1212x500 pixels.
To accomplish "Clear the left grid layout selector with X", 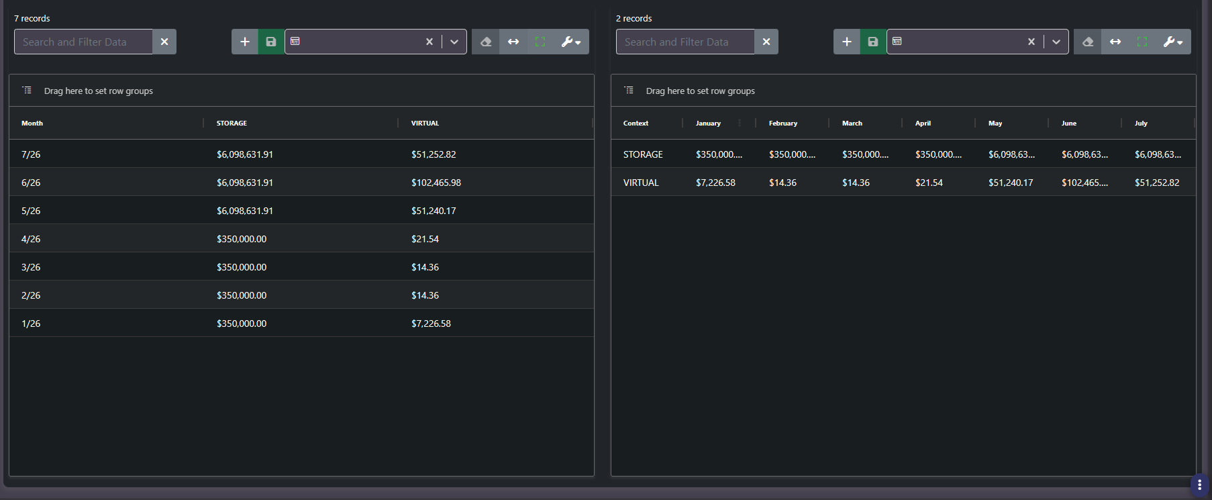I will [x=430, y=42].
